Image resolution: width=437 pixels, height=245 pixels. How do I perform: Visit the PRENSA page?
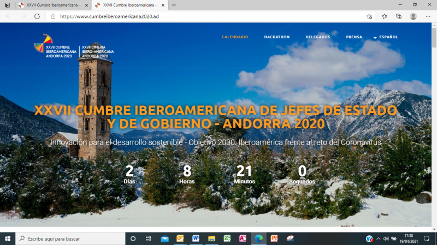click(354, 37)
